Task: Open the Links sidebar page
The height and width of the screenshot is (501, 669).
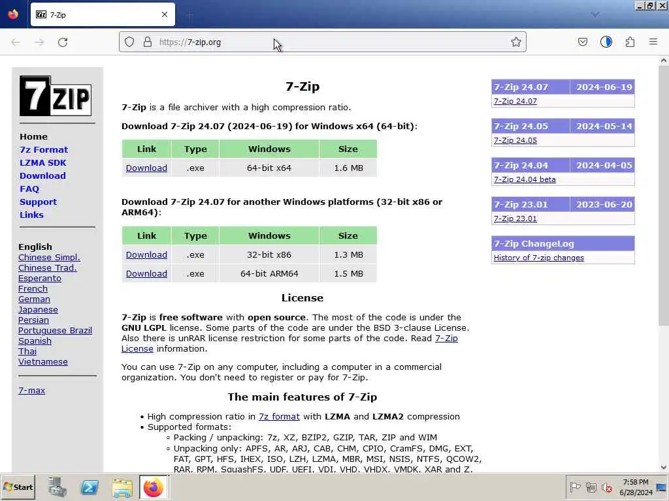Action: click(31, 215)
